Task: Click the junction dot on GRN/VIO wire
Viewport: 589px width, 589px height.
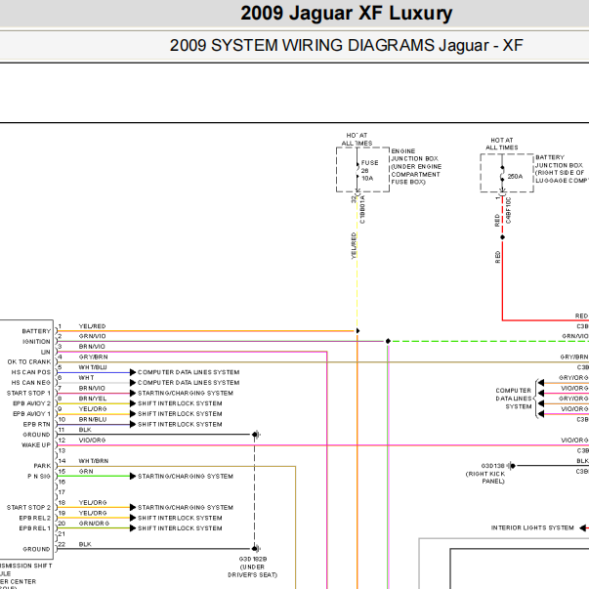Action: point(388,342)
